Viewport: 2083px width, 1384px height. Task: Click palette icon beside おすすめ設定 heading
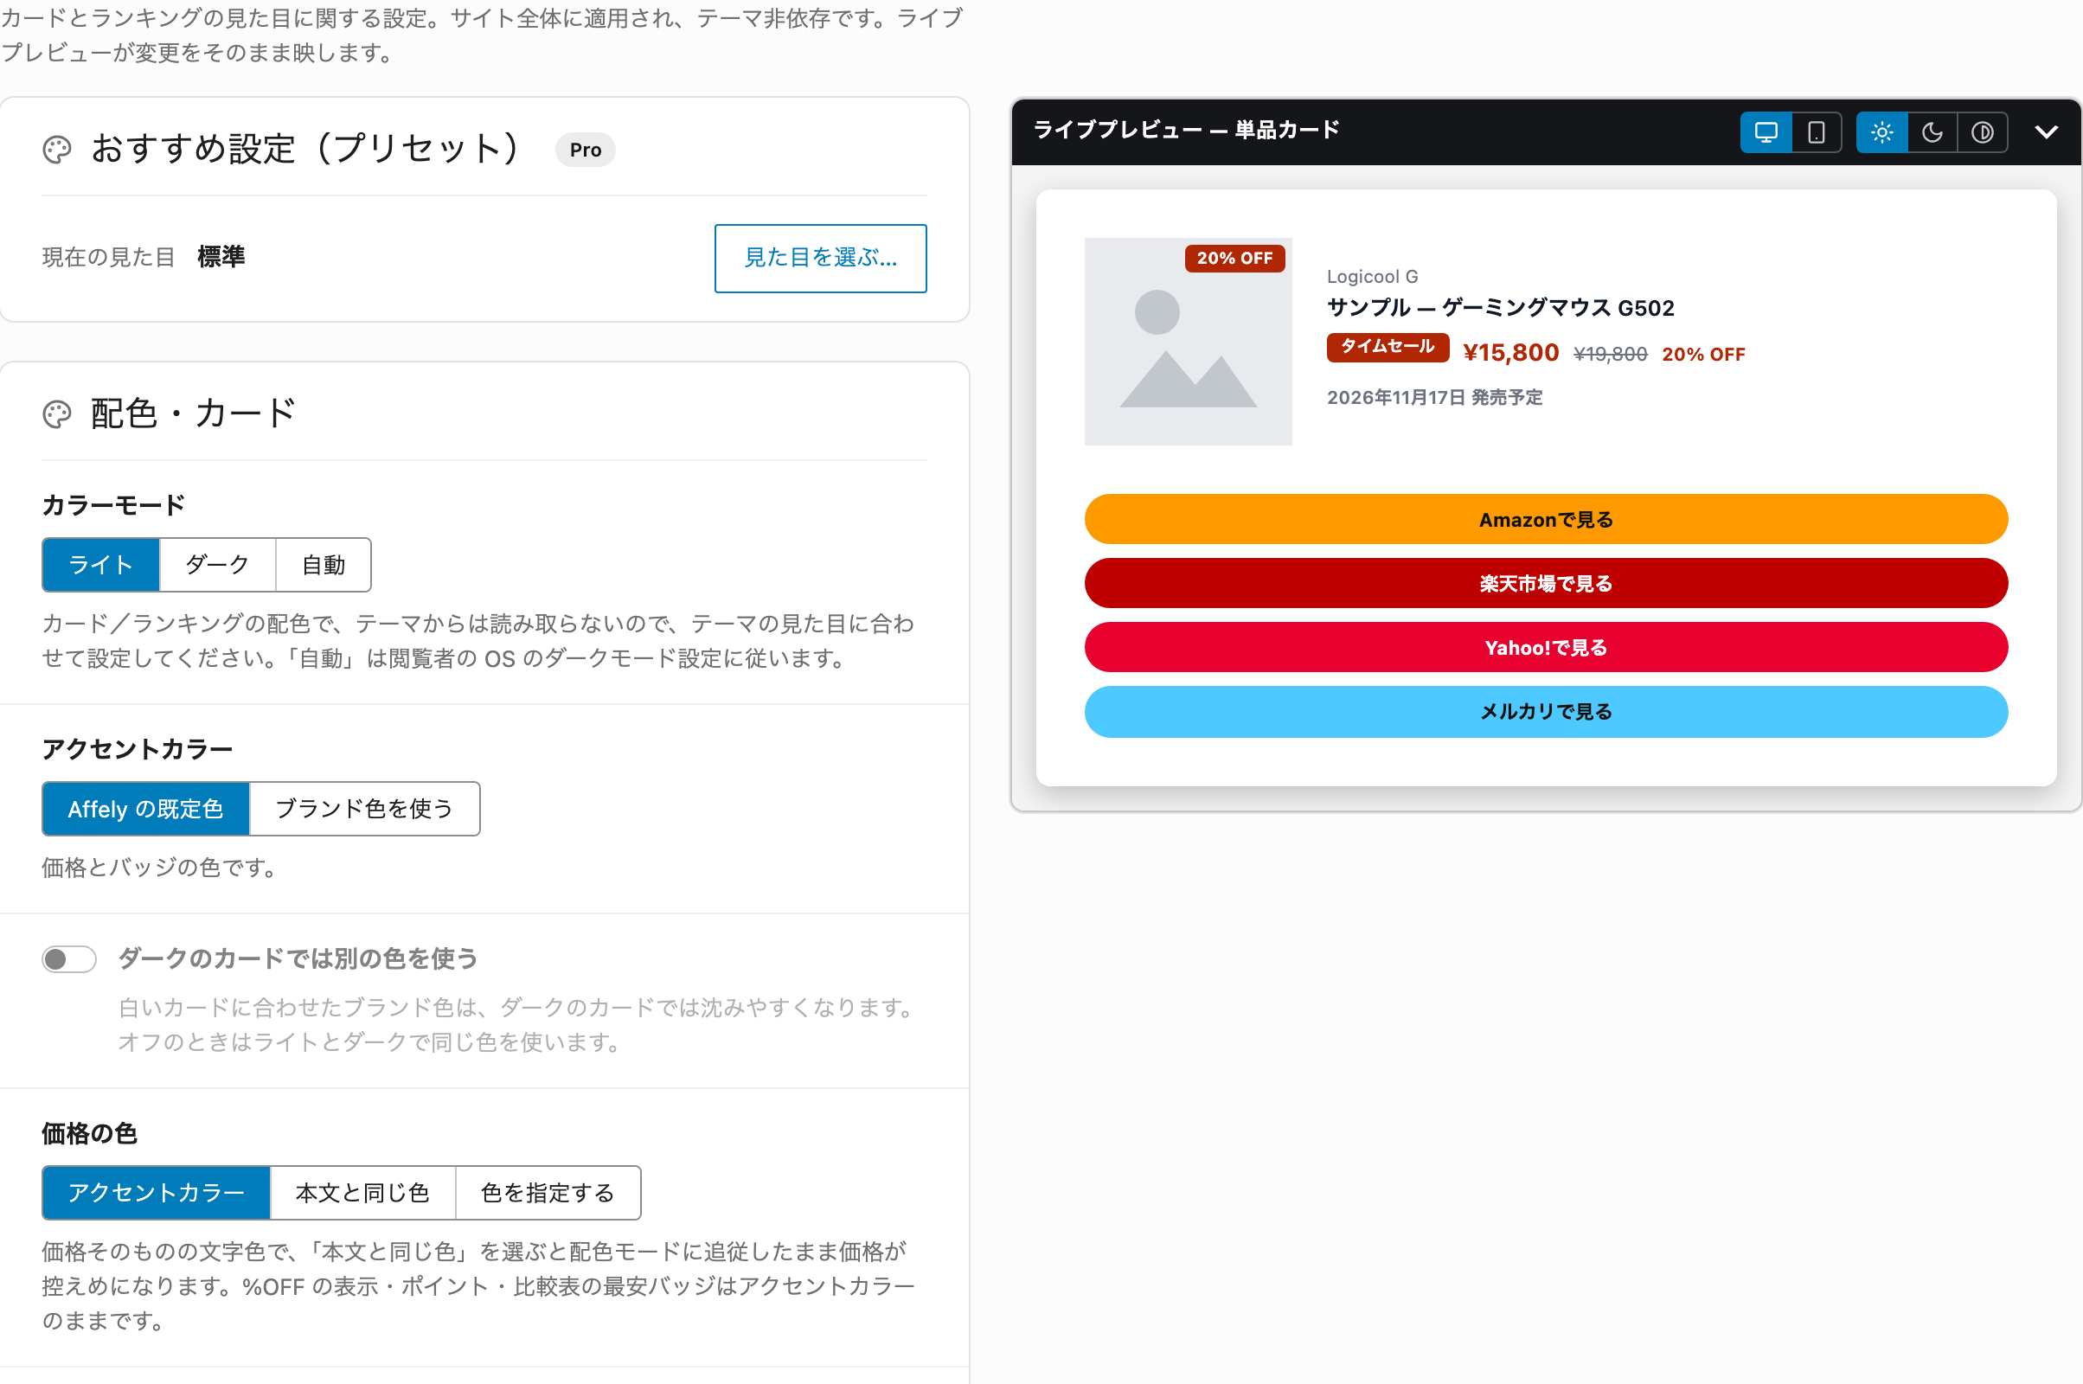57,149
